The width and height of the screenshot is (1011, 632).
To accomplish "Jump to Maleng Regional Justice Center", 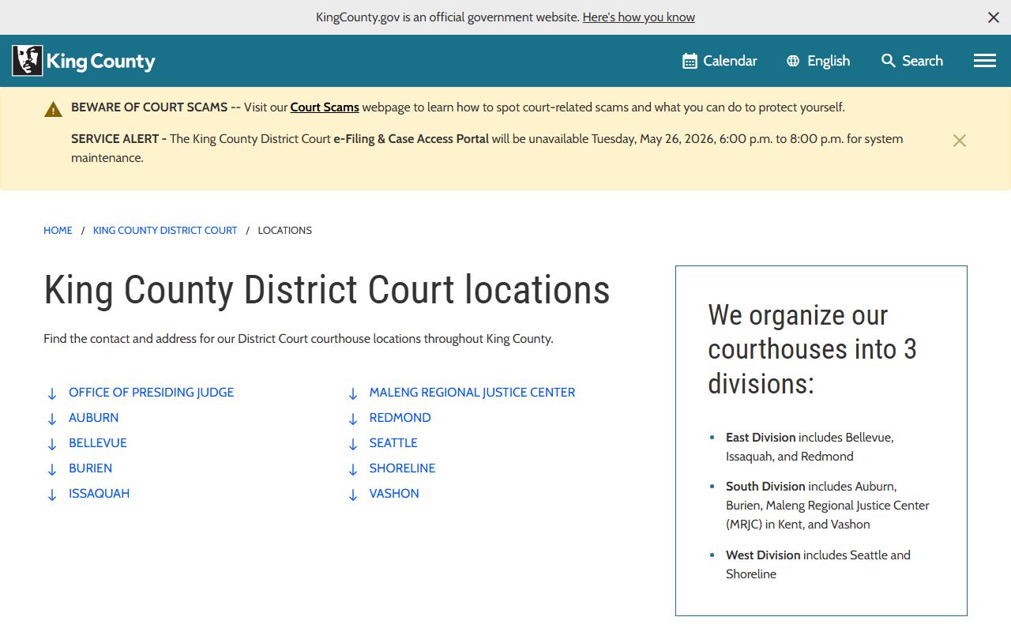I will [472, 393].
